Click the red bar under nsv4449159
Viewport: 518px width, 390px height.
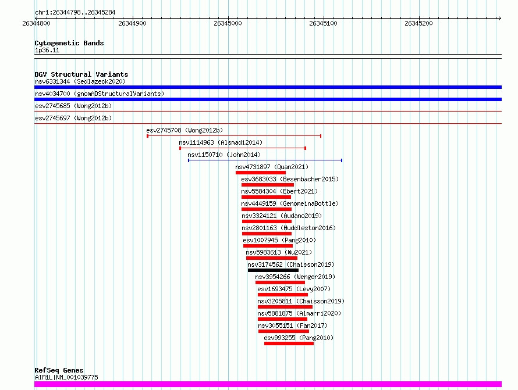(267, 209)
